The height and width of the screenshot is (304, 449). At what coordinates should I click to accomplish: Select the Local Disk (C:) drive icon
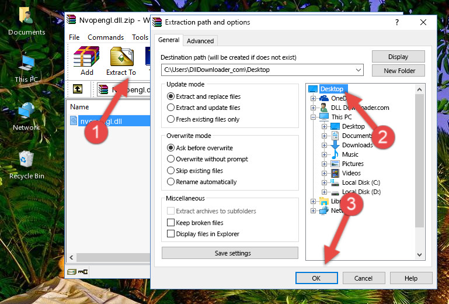point(335,182)
